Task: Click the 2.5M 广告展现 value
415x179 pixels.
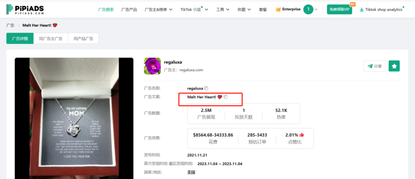Action: coord(206,110)
